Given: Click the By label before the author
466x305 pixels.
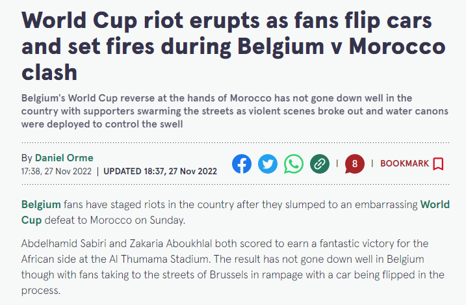Looking at the screenshot, I should click(x=27, y=158).
